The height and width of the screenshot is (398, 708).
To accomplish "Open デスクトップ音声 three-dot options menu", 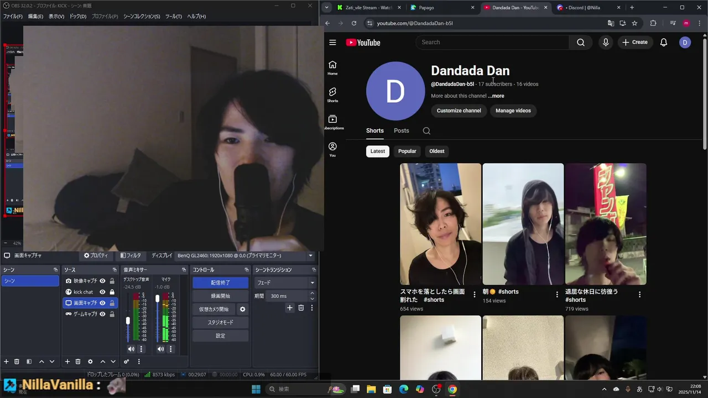I will [x=141, y=349].
